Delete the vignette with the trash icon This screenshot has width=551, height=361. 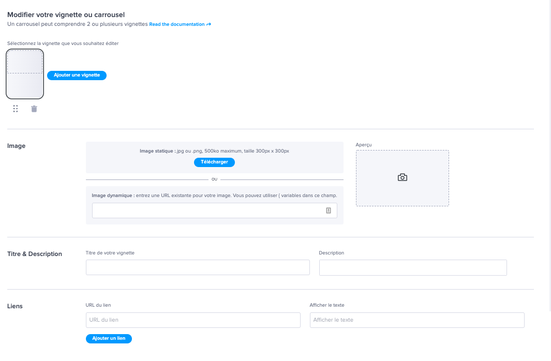pyautogui.click(x=34, y=109)
